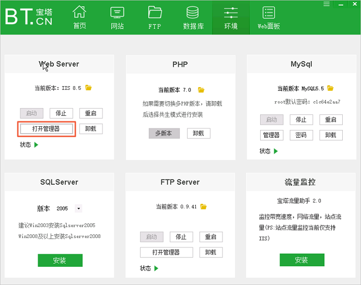Click PHP 多版本 button

pyautogui.click(x=164, y=134)
